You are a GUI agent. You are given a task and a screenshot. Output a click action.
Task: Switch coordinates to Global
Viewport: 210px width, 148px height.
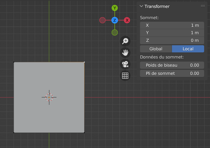(156, 49)
